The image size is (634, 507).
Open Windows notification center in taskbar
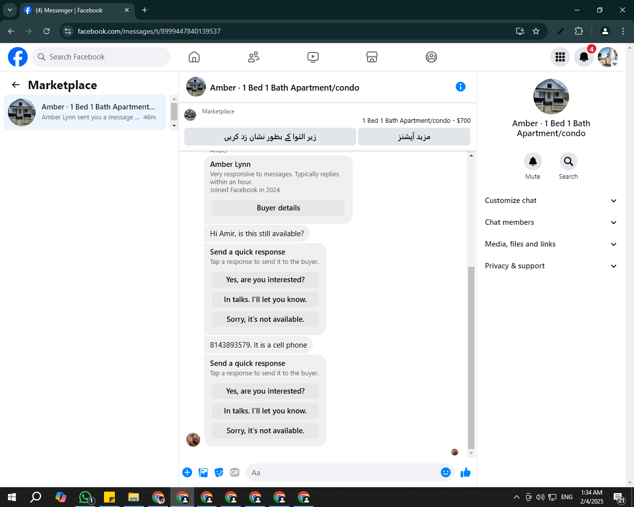(619, 497)
